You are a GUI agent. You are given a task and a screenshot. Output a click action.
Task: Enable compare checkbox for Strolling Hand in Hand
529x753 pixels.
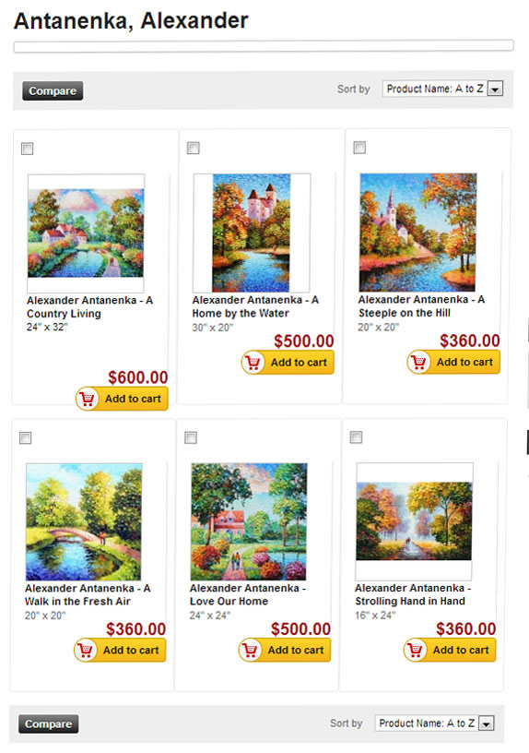pos(356,437)
